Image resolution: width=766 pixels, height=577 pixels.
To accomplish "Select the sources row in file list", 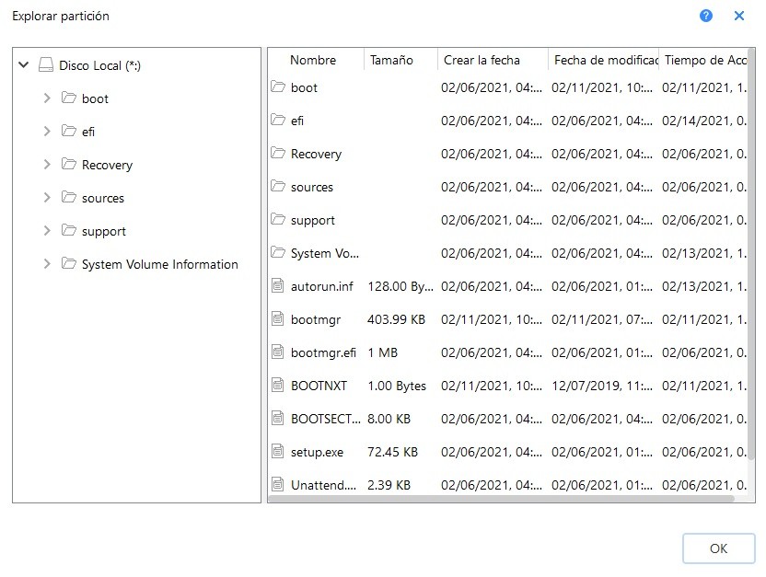I will 507,187.
